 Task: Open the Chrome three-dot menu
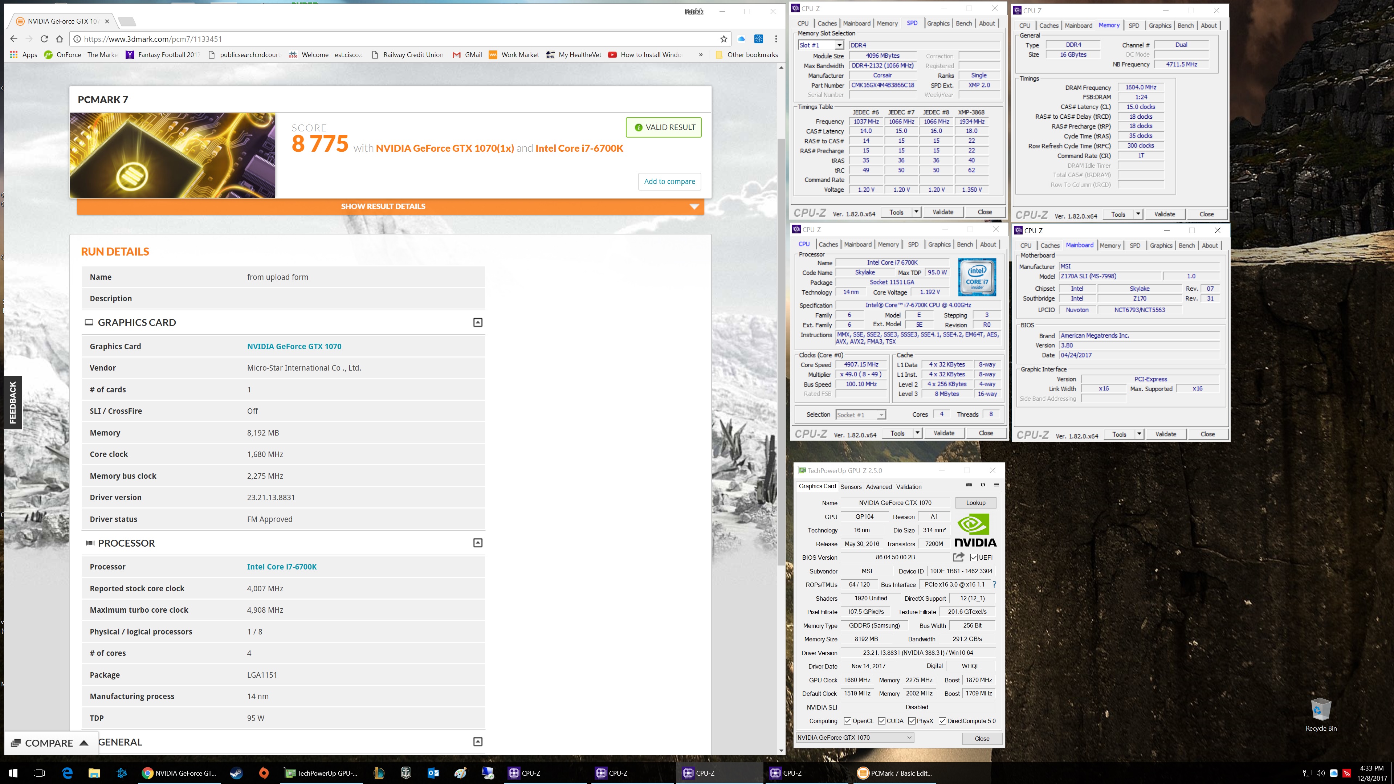776,39
